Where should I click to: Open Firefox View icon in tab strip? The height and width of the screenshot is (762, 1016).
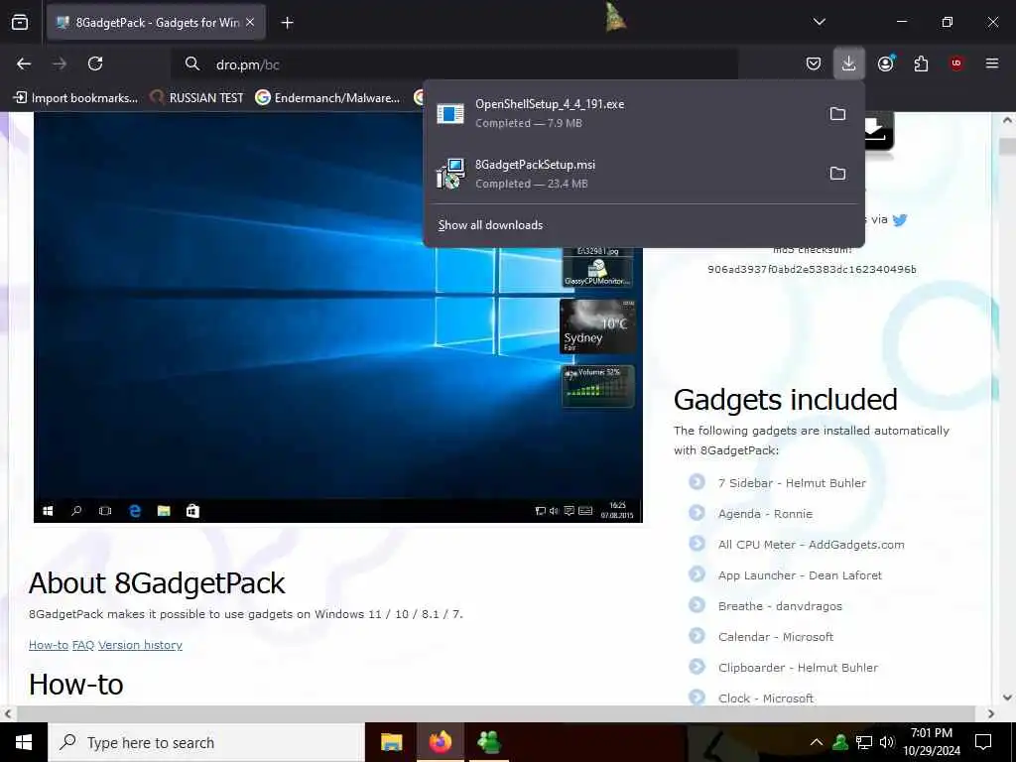(x=20, y=23)
